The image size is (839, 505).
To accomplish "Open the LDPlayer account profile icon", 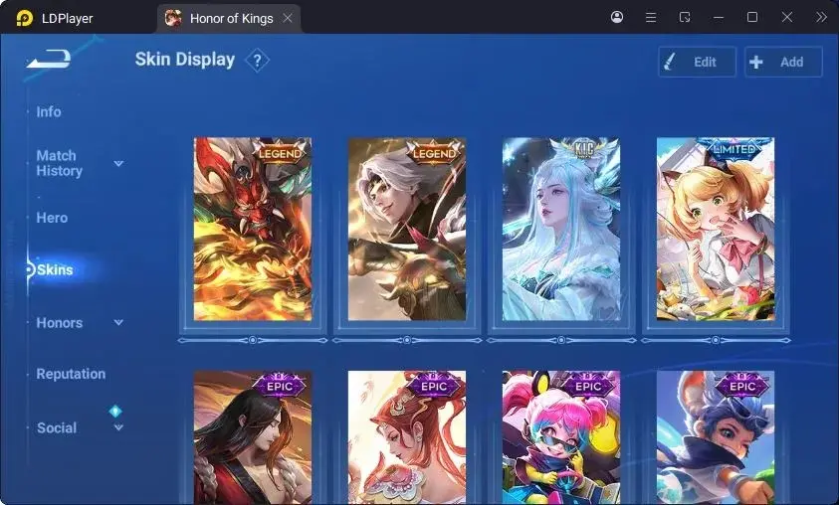I will (616, 17).
